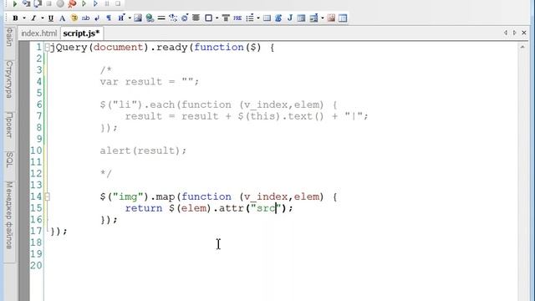535x301 pixels.
Task: Toggle Italic formatting
Action: 33,18
